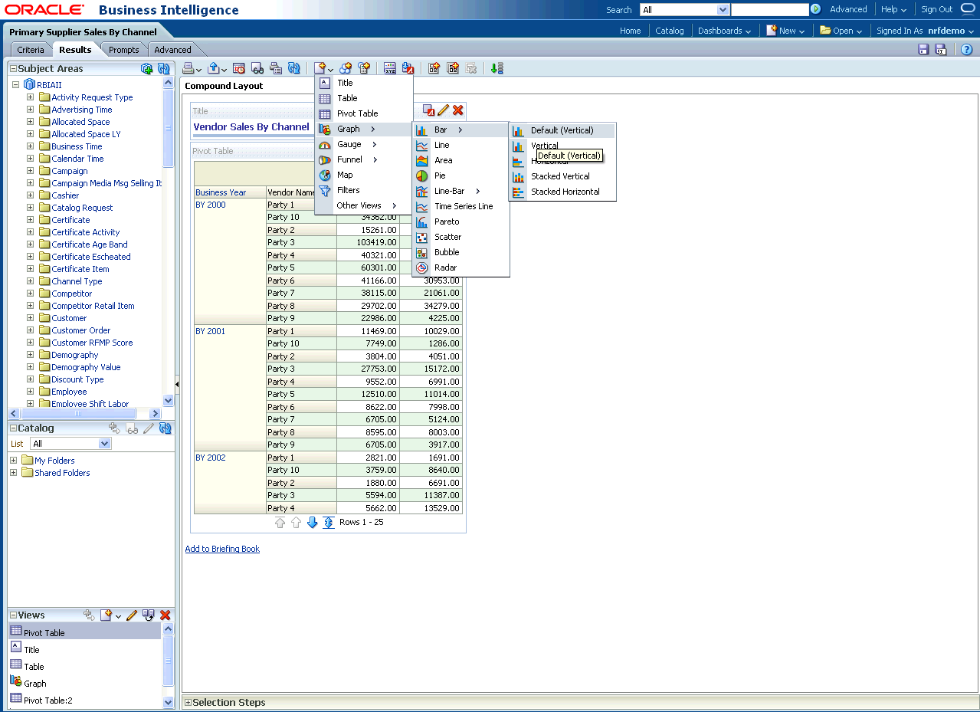980x712 pixels.
Task: Collapse the Views pane
Action: [x=13, y=615]
